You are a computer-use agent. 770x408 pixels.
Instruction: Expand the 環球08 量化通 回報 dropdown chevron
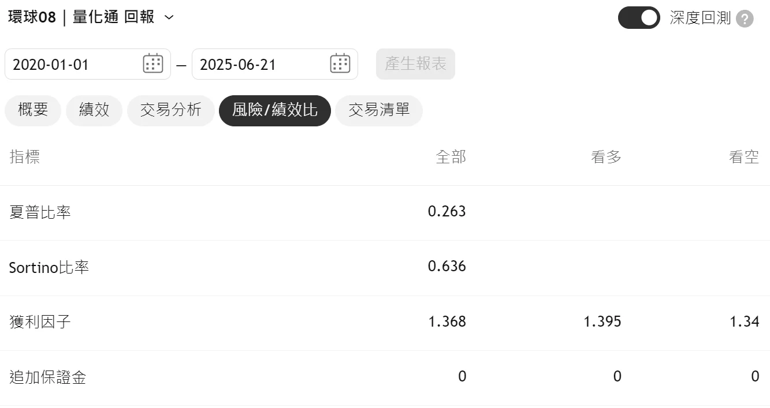pos(169,17)
